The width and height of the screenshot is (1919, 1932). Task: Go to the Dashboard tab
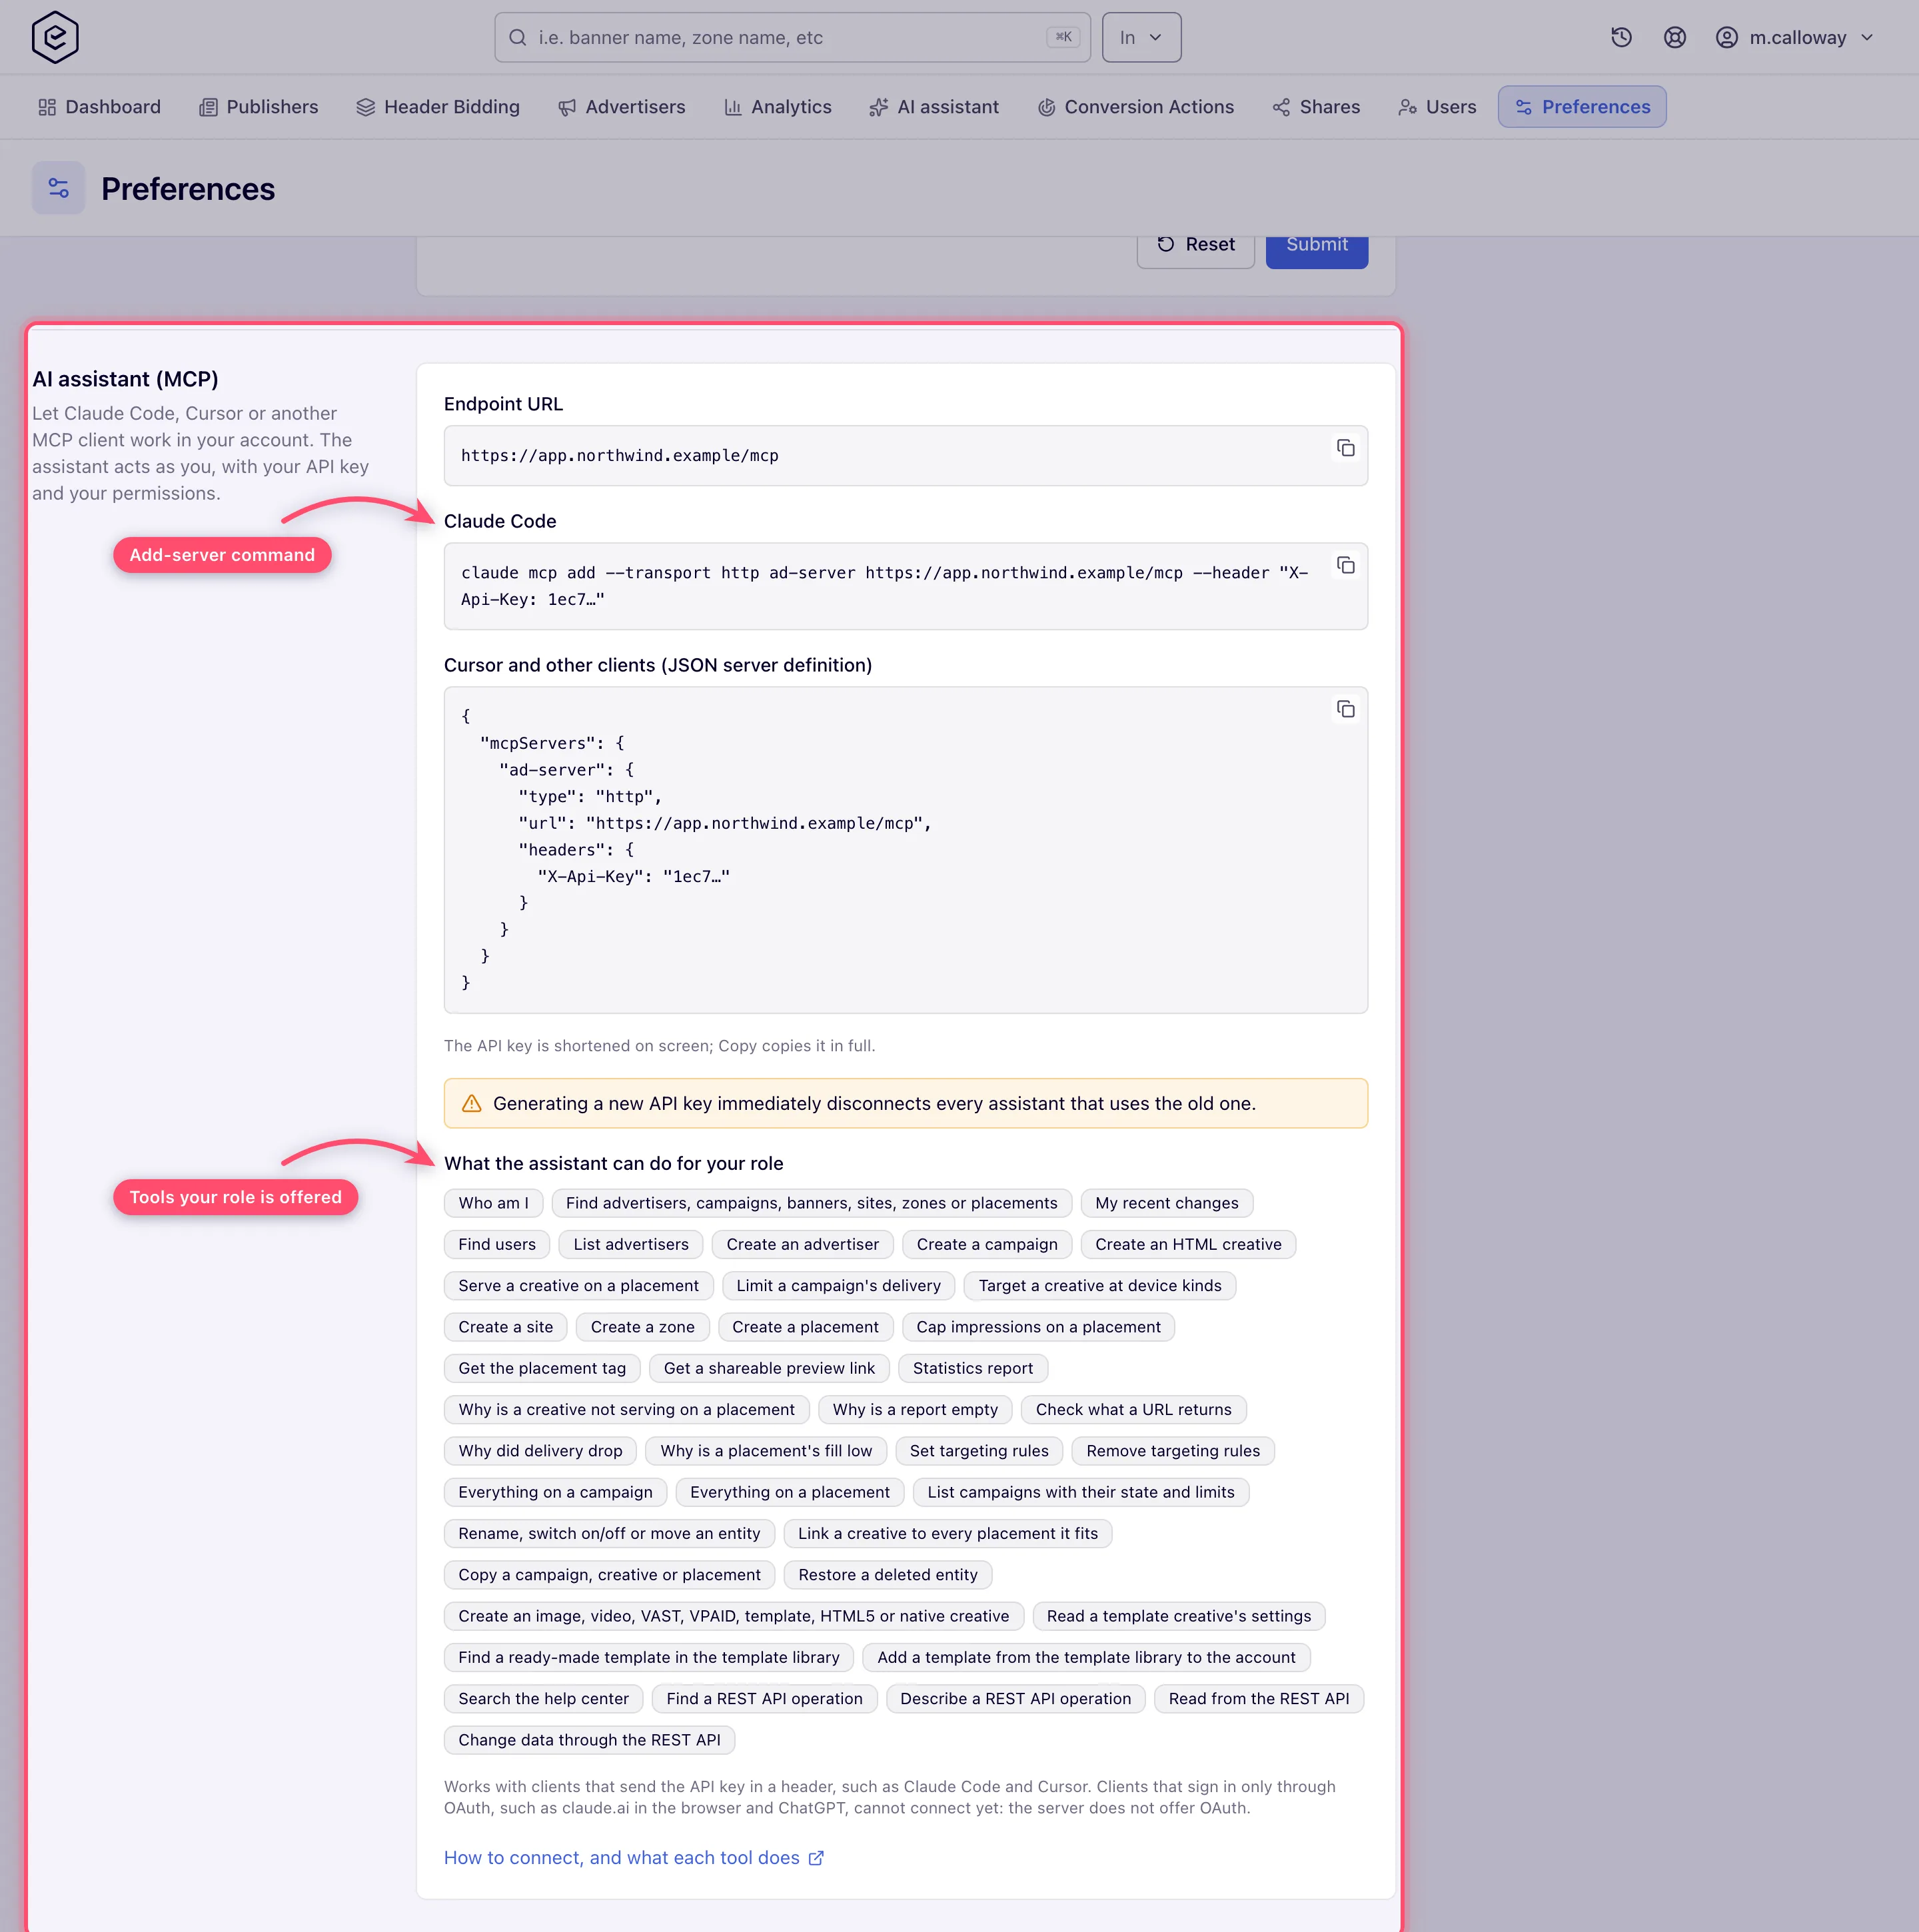[99, 107]
